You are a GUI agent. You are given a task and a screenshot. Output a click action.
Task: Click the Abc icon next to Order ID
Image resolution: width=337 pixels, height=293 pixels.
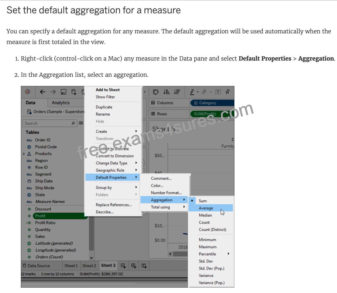29,140
